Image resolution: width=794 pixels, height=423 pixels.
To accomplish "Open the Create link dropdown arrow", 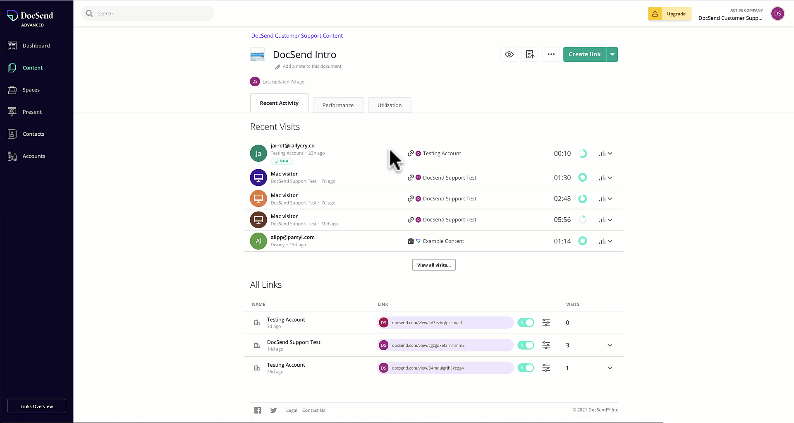I will [x=612, y=54].
